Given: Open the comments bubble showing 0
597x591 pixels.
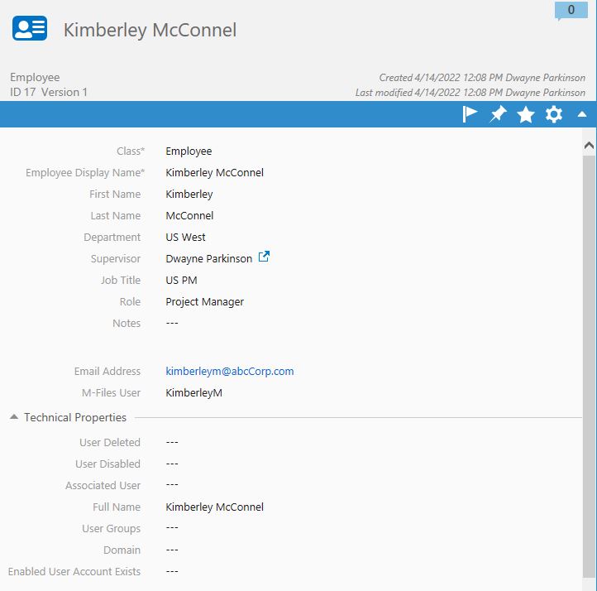Looking at the screenshot, I should [x=571, y=11].
